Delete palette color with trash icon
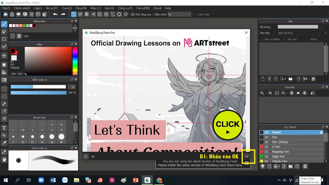 pyautogui.click(x=19, y=36)
